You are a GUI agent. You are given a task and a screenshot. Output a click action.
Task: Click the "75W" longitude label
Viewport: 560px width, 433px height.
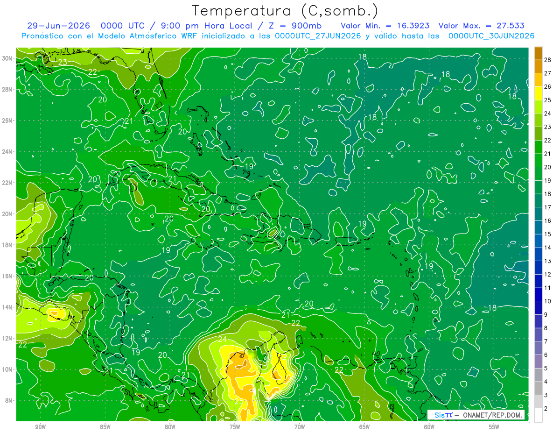click(x=235, y=427)
